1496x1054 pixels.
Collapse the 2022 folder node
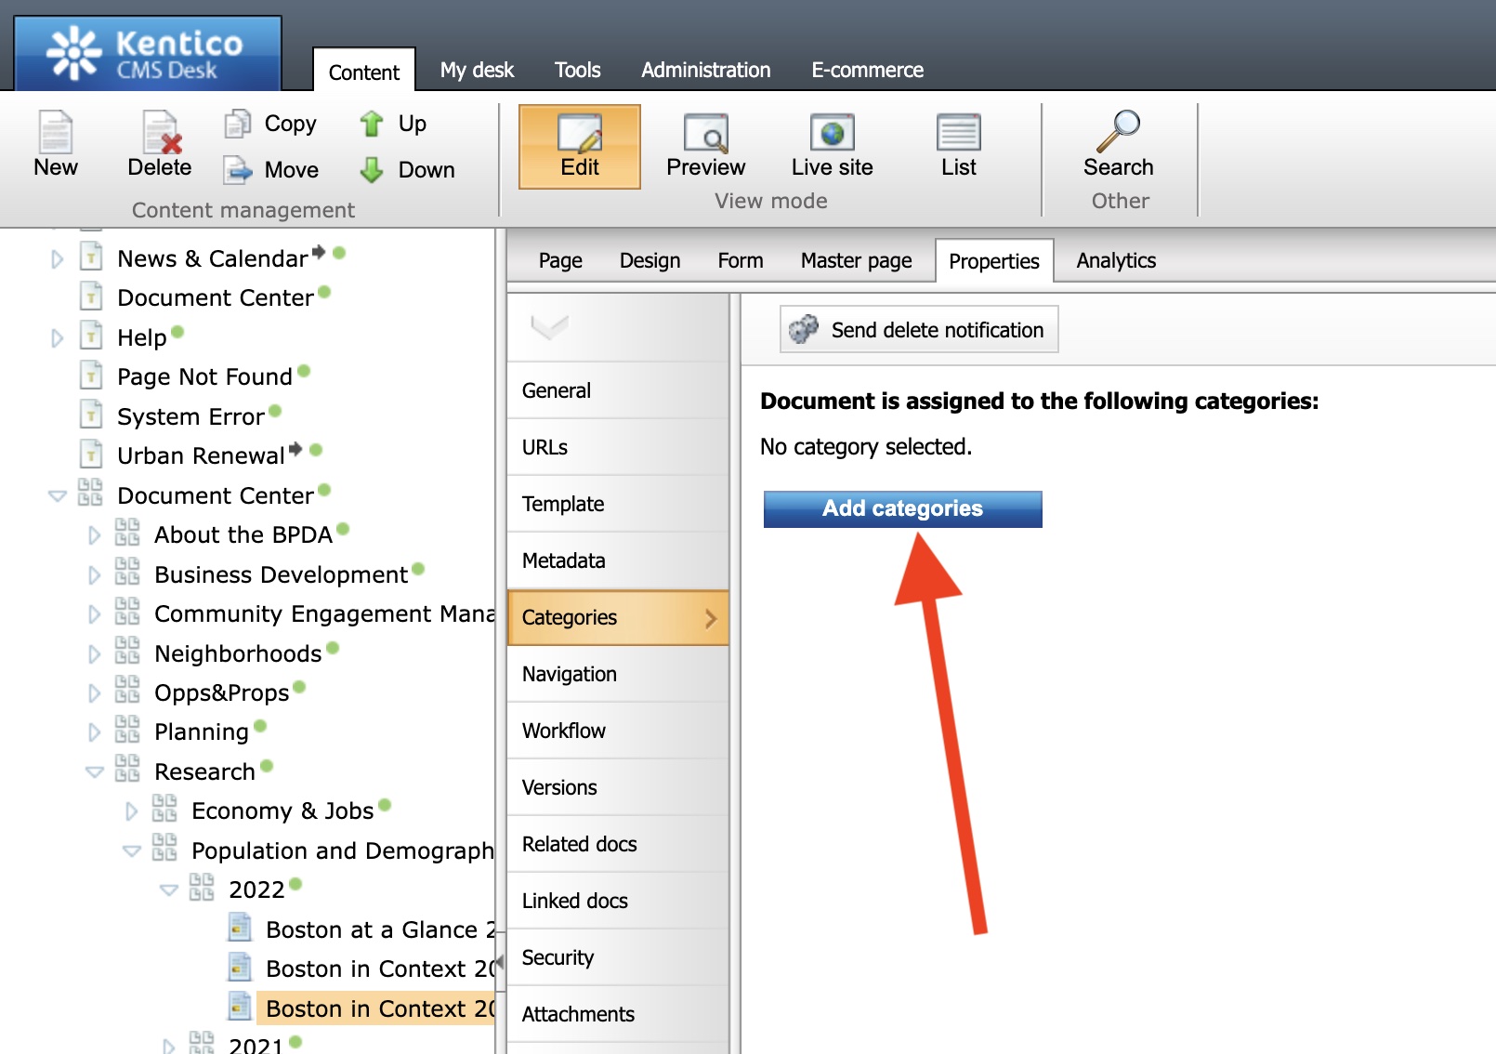168,890
